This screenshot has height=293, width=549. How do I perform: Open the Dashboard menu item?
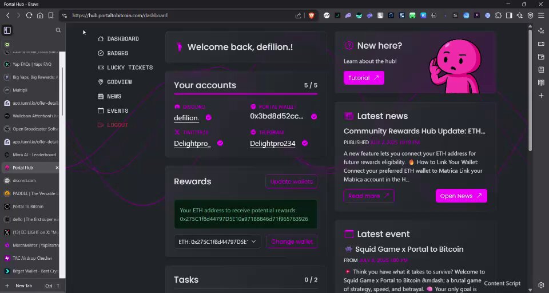118,38
